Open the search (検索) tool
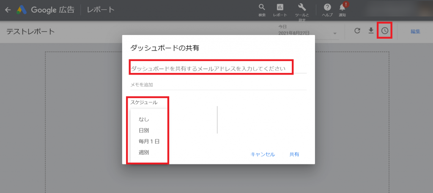Screen dimensions: 433x193 (262, 10)
